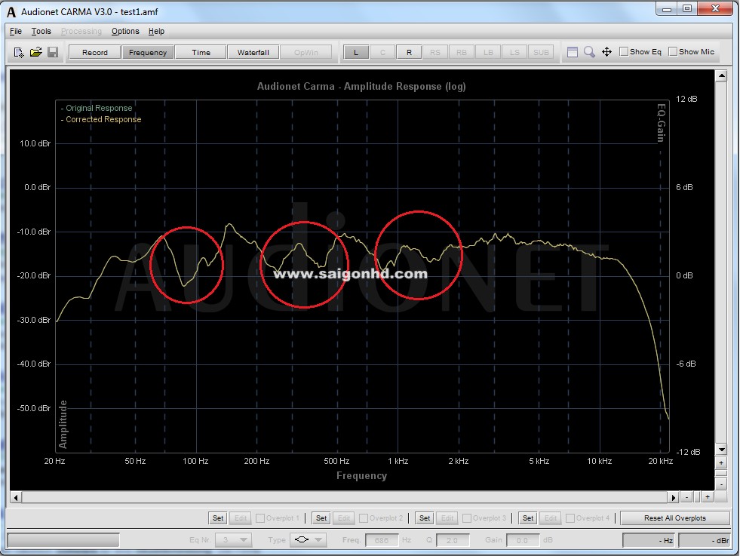Switch to the Time view
Screen dimensions: 740x556
[201, 52]
